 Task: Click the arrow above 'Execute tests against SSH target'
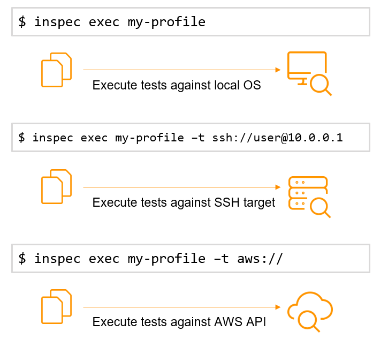[182, 187]
